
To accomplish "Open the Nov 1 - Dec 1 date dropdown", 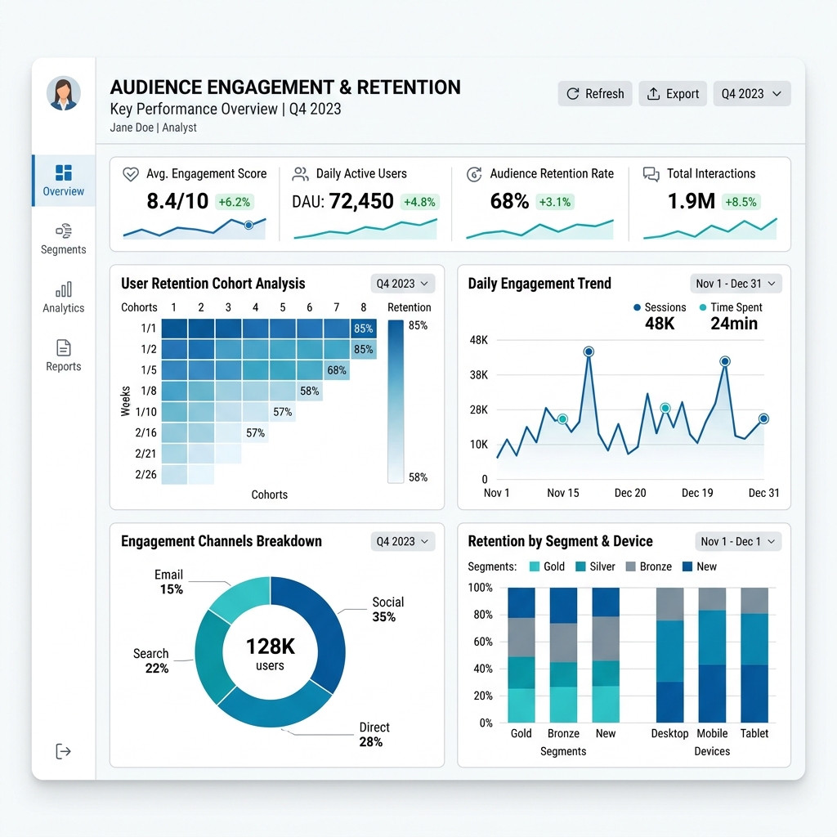I will (738, 541).
